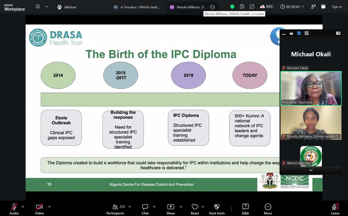
Task: Select Prof Sade Ogunsola video tile
Action: (311, 88)
